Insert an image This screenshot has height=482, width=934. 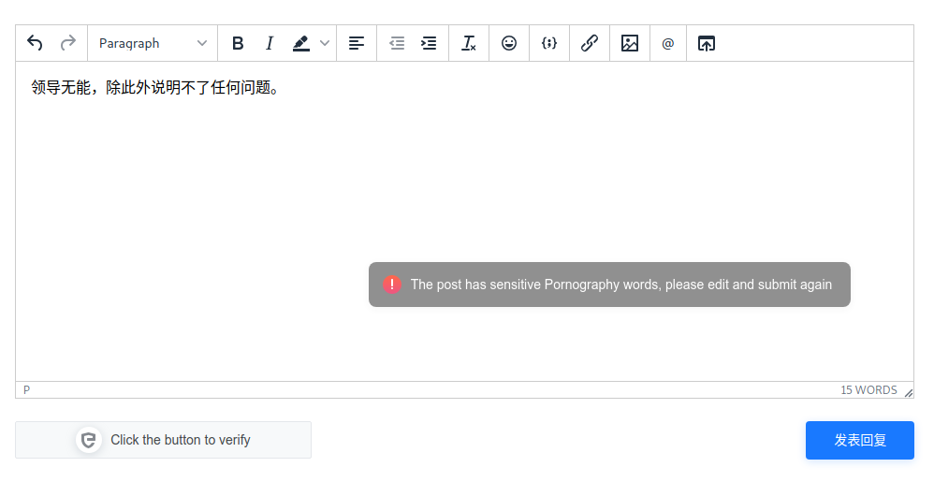[x=630, y=43]
